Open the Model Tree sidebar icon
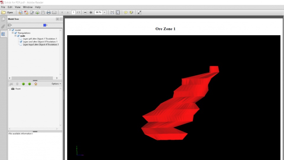 click(3, 34)
